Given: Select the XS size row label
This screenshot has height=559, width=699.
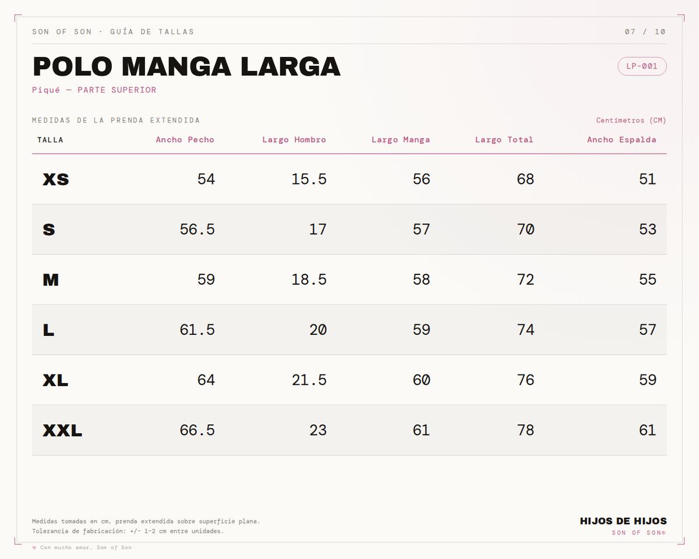Looking at the screenshot, I should 56,179.
